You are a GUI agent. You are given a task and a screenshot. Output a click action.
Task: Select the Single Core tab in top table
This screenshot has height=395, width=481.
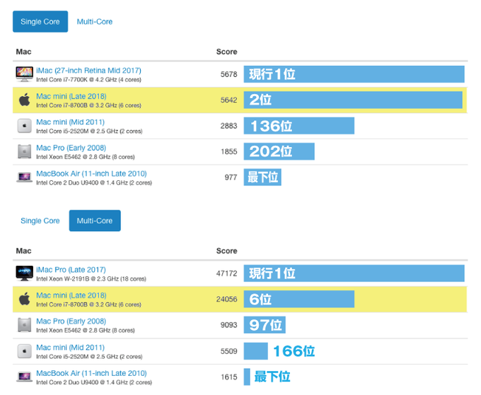pyautogui.click(x=40, y=21)
